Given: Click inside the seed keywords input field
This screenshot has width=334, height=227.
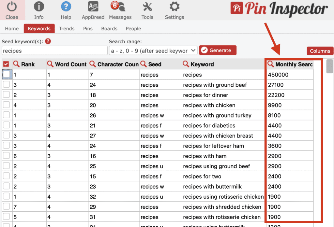Looking at the screenshot, I should click(54, 50).
